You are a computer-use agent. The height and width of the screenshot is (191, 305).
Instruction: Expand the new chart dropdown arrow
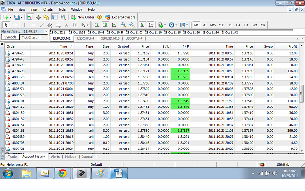pyautogui.click(x=11, y=17)
